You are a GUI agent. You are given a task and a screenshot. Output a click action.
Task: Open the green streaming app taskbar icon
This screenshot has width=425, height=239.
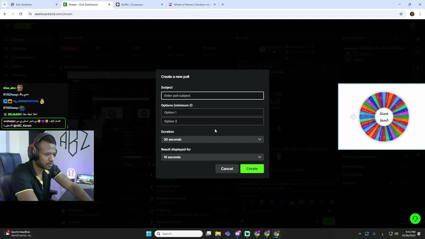(x=247, y=234)
